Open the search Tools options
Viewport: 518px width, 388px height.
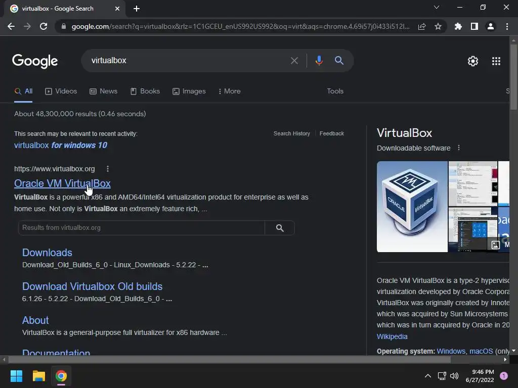[335, 91]
